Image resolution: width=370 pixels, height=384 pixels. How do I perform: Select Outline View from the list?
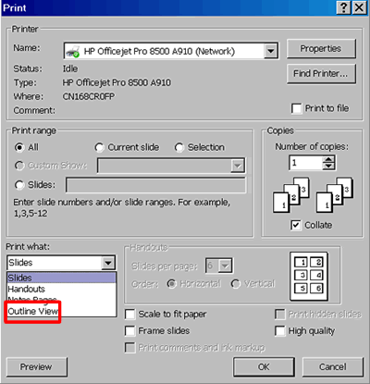[x=33, y=312]
